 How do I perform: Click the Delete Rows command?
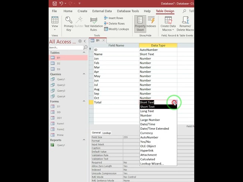(114, 24)
